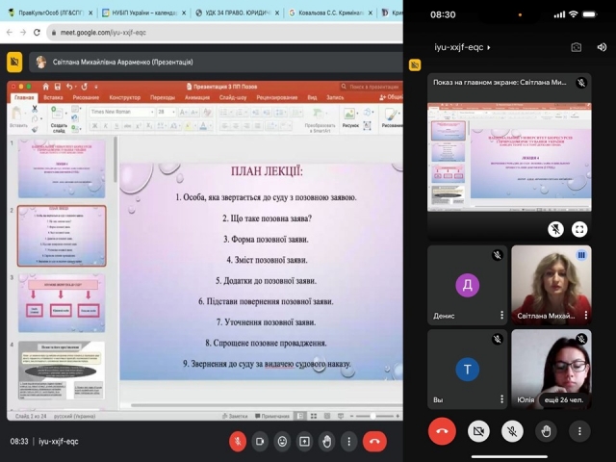This screenshot has width=616, height=462.
Task: Toggle the camera in desktop Meet toolbar
Action: (x=259, y=441)
